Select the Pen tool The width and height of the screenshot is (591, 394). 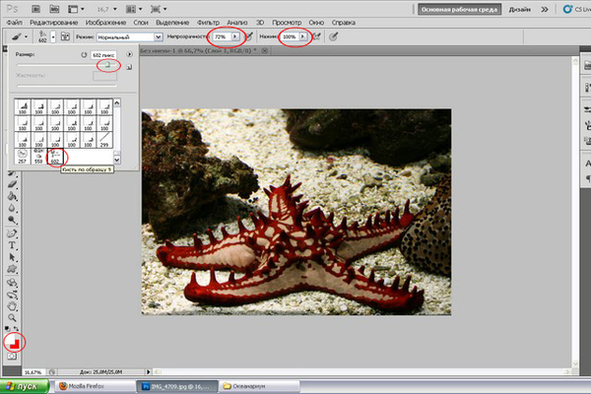tap(10, 232)
